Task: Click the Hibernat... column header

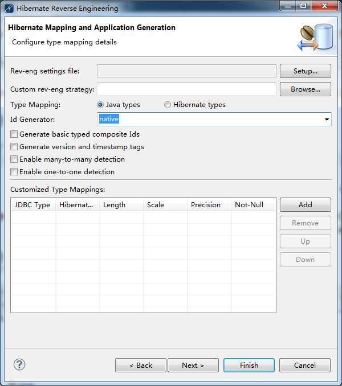Action: pyautogui.click(x=78, y=204)
